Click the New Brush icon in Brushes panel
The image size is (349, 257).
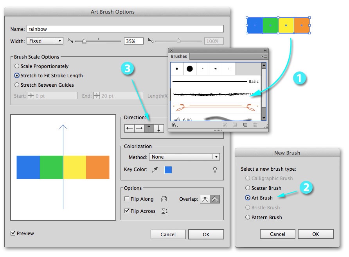(x=245, y=125)
